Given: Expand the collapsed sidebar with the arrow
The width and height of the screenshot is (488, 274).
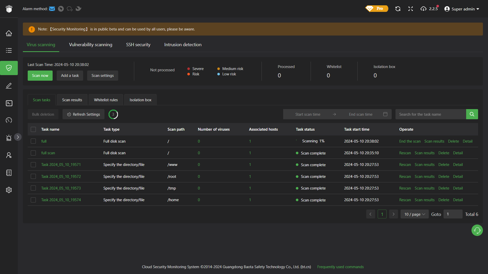Looking at the screenshot, I should (18, 137).
